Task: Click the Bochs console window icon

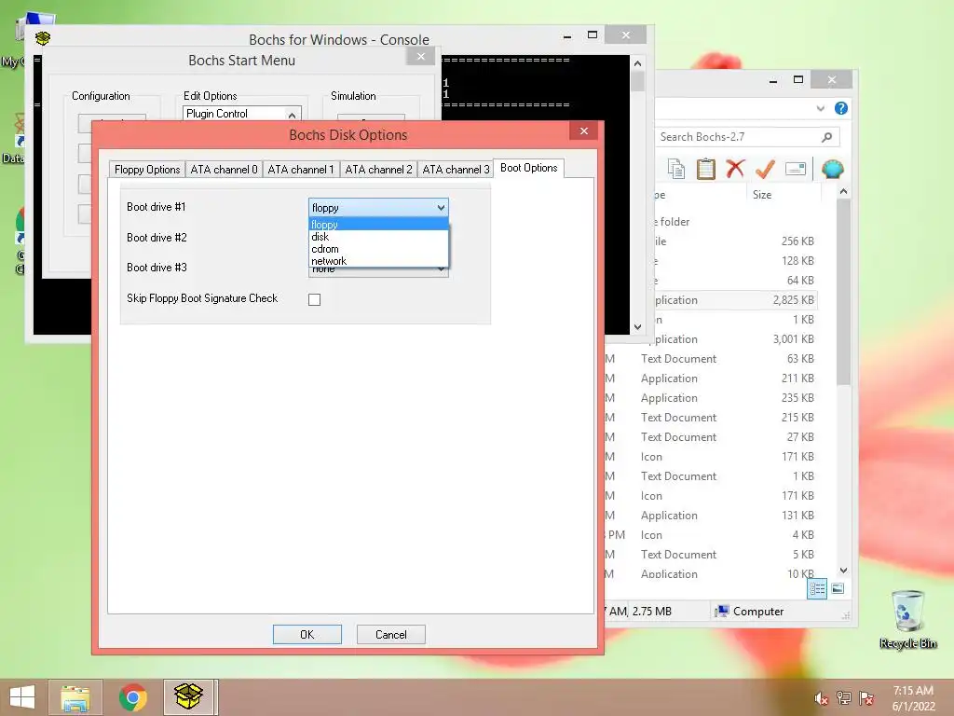Action: (x=43, y=38)
